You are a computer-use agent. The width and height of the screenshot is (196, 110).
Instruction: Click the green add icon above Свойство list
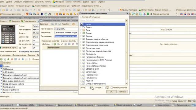coord(1,59)
